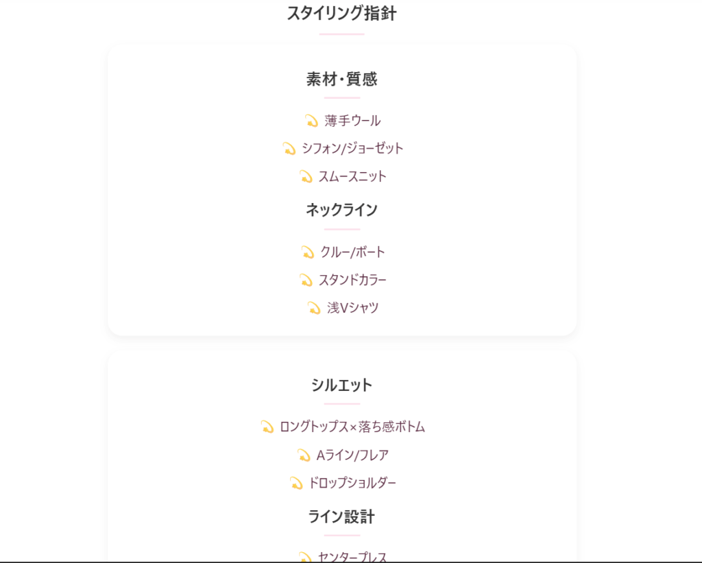The image size is (702, 563).
Task: Click the ライン設計 section heading
Action: pyautogui.click(x=341, y=517)
